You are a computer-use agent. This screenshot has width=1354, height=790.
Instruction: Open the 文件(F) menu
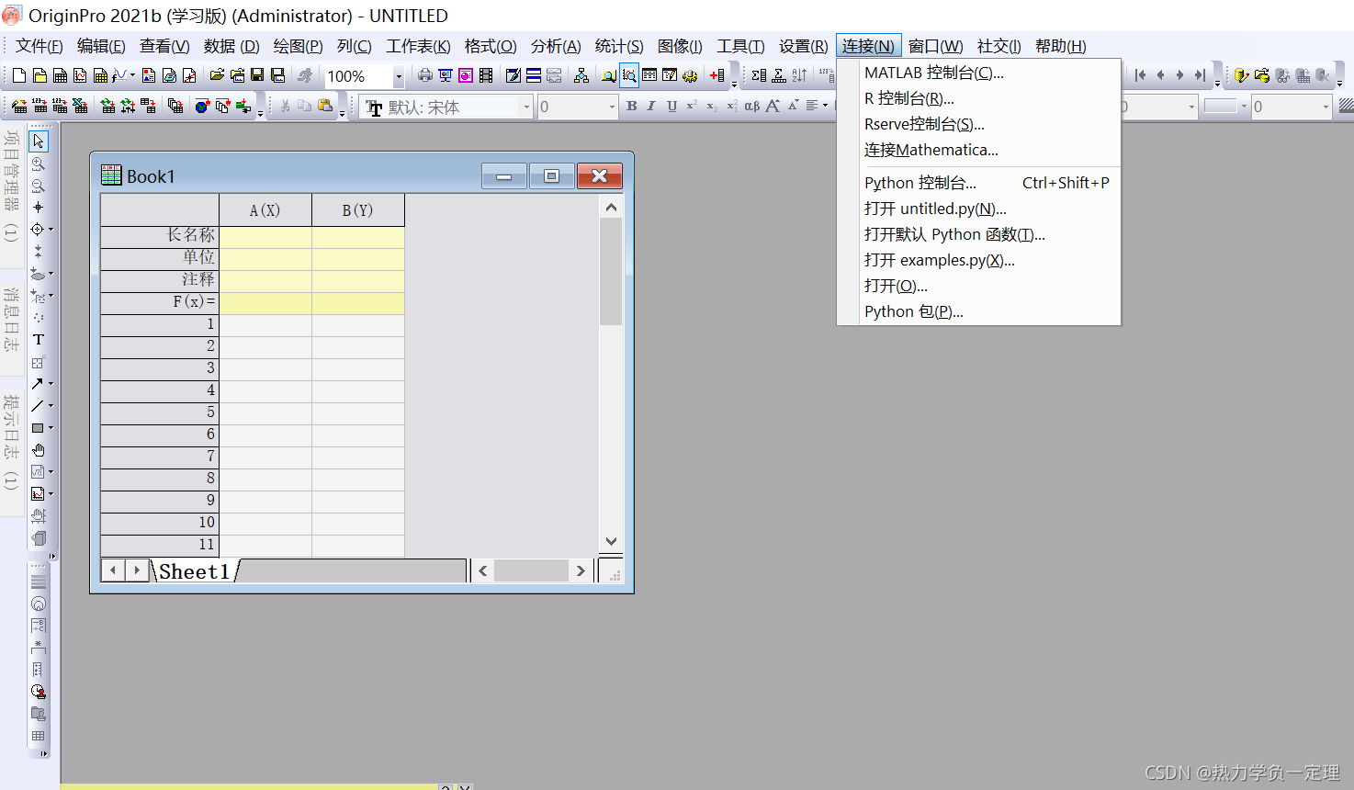point(39,46)
